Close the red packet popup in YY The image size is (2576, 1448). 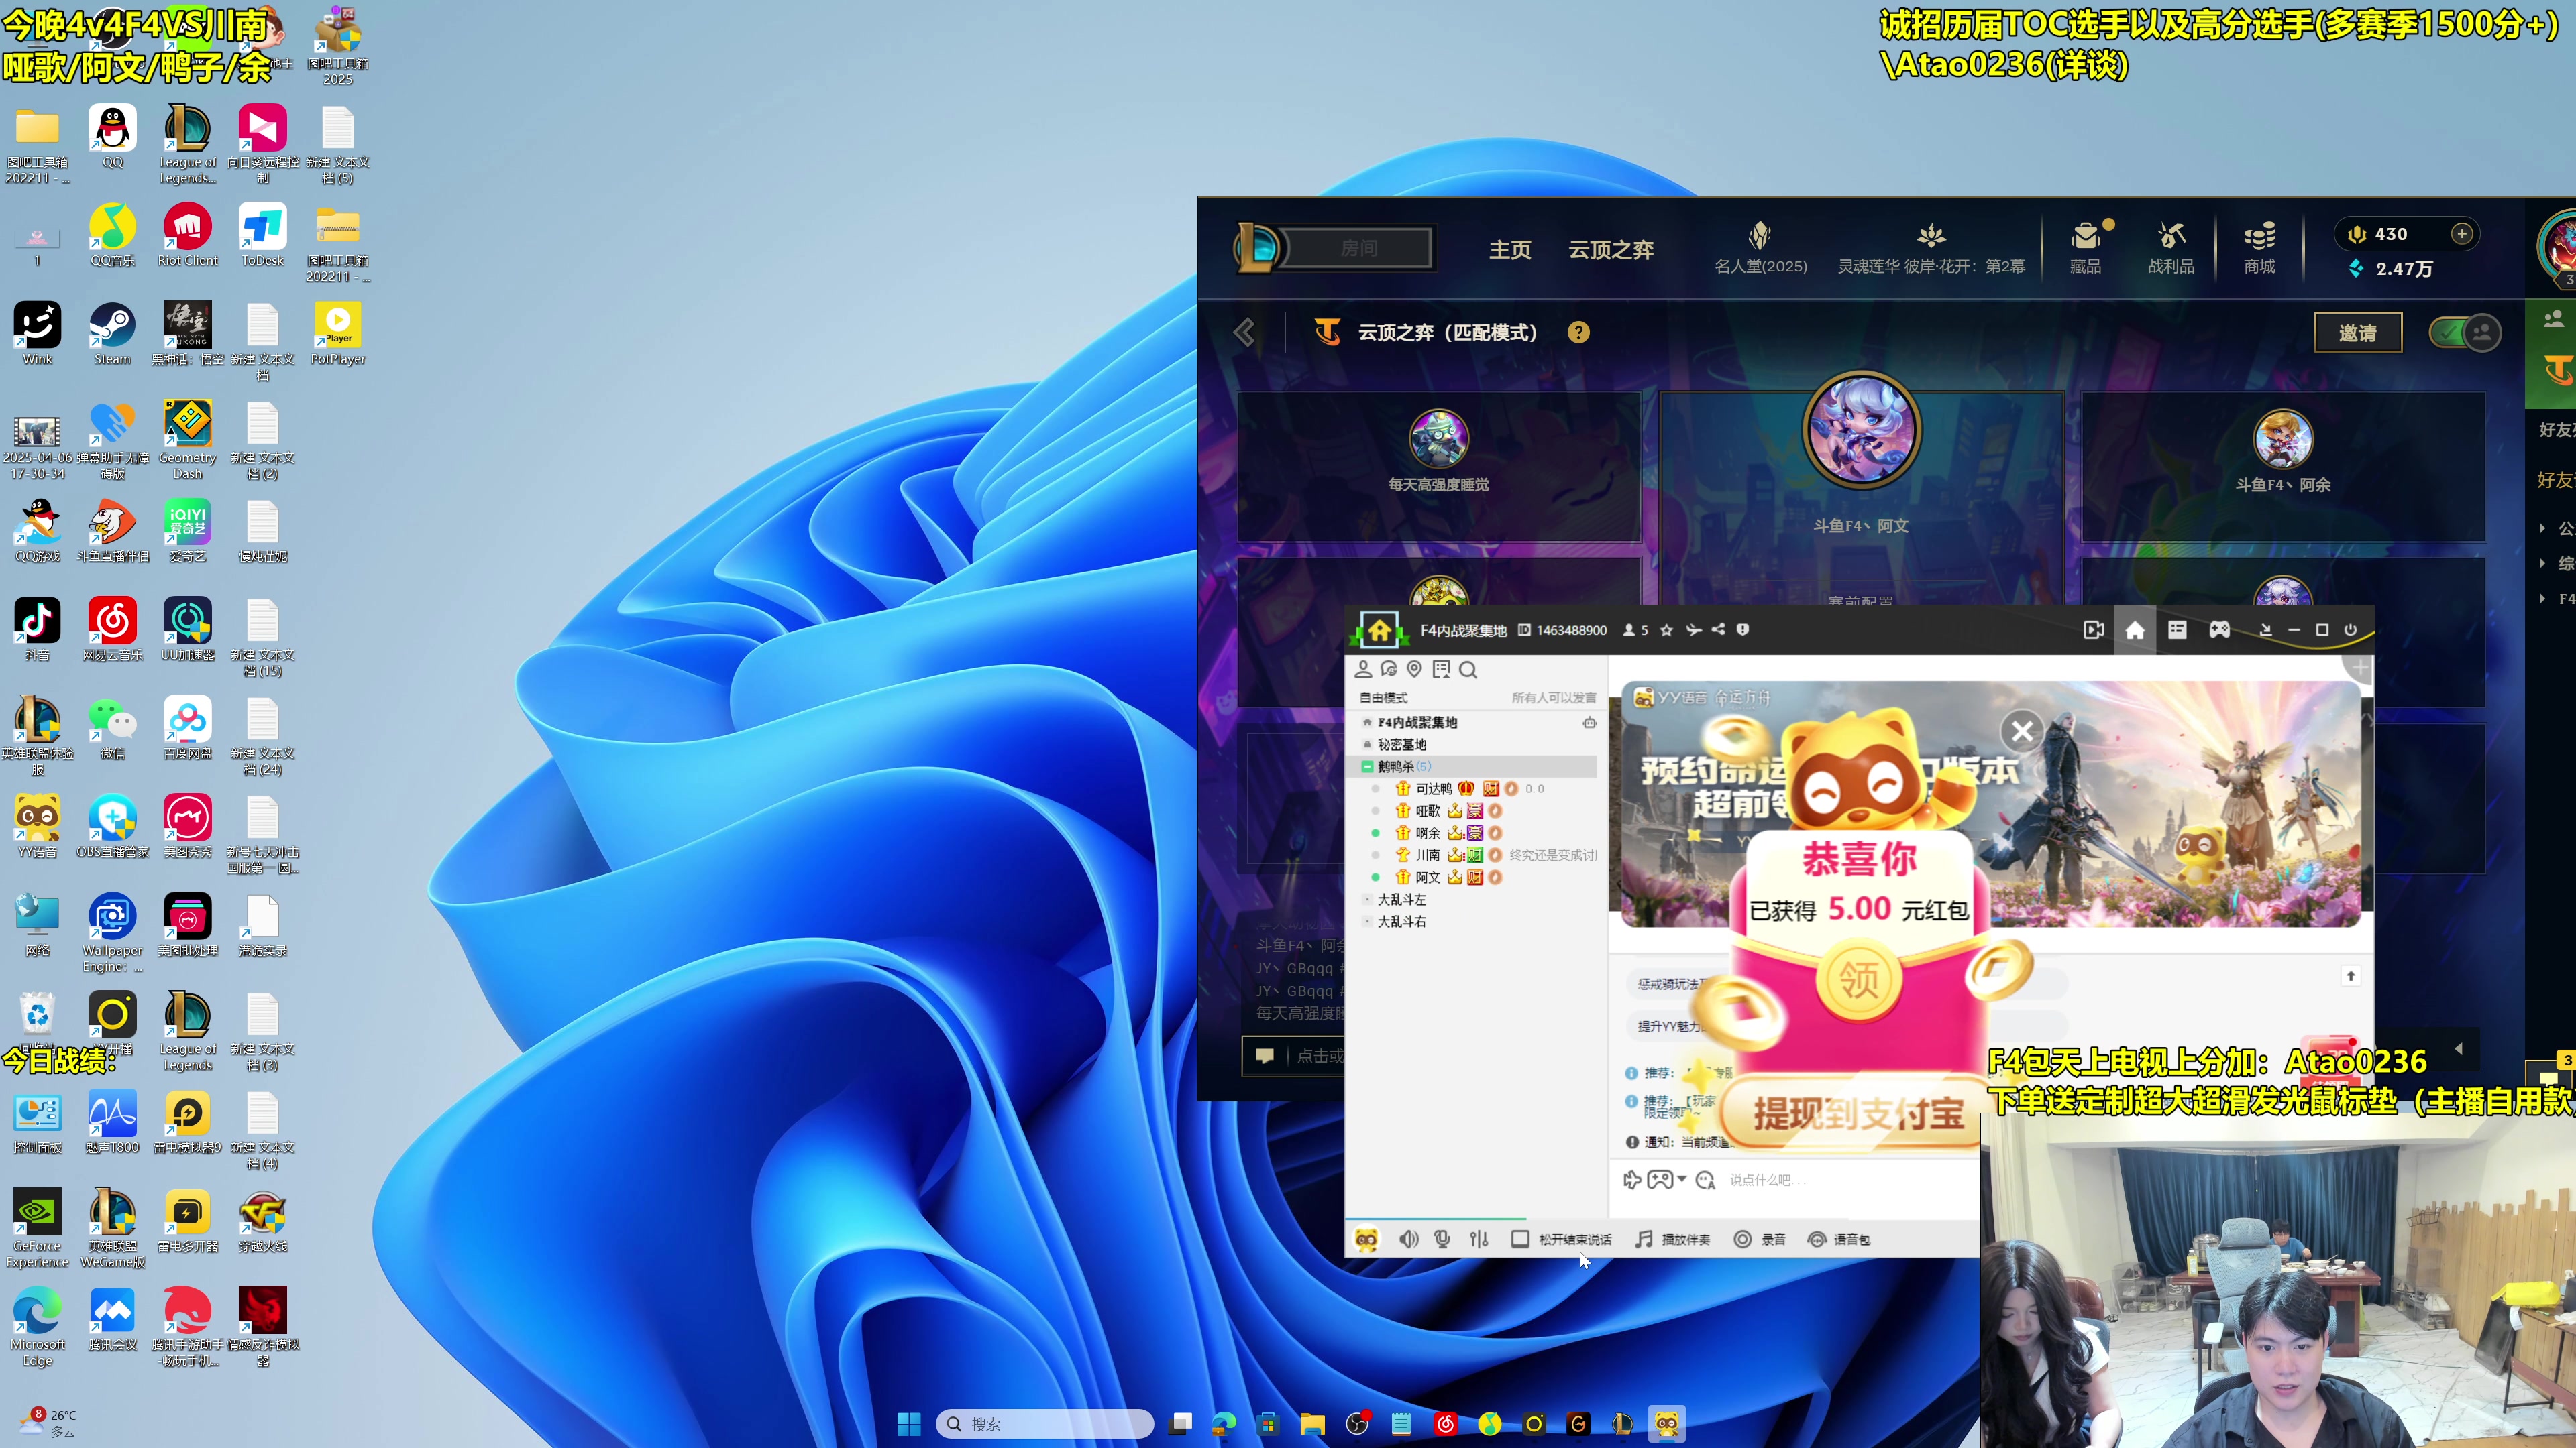pos(2022,731)
